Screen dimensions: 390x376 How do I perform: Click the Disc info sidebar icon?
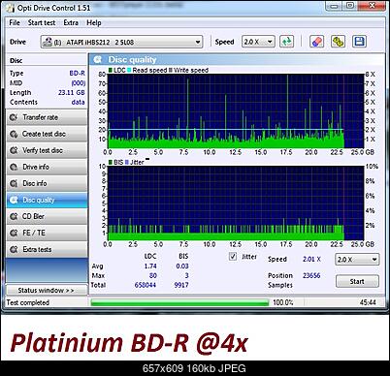pos(14,183)
